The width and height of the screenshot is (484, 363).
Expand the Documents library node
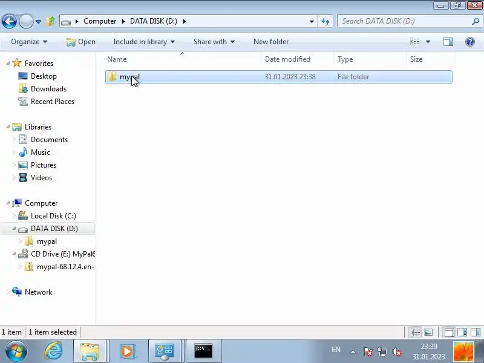(14, 140)
